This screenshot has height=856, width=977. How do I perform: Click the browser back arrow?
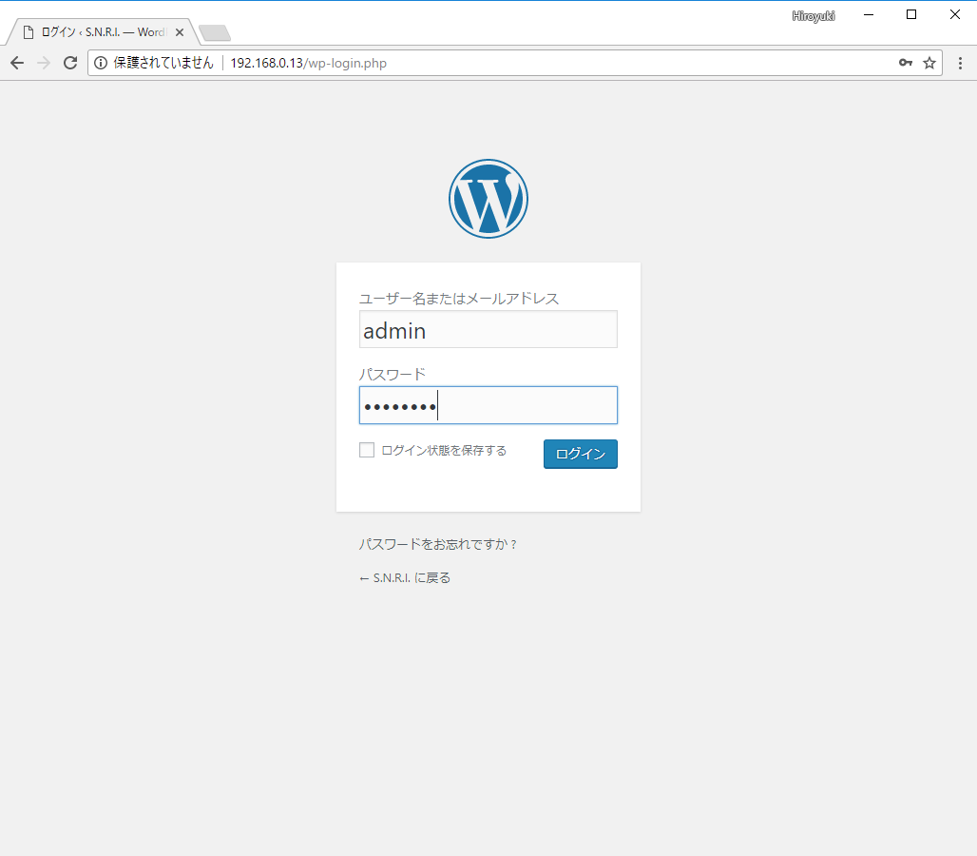point(17,63)
